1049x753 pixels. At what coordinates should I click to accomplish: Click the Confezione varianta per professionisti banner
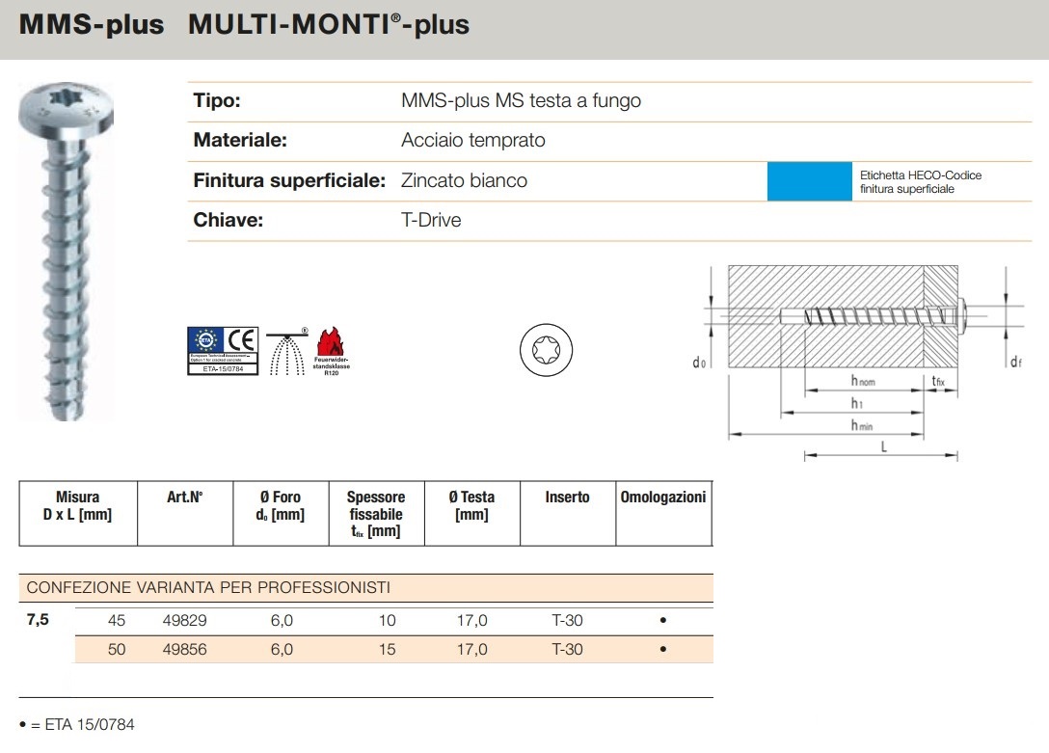[366, 588]
